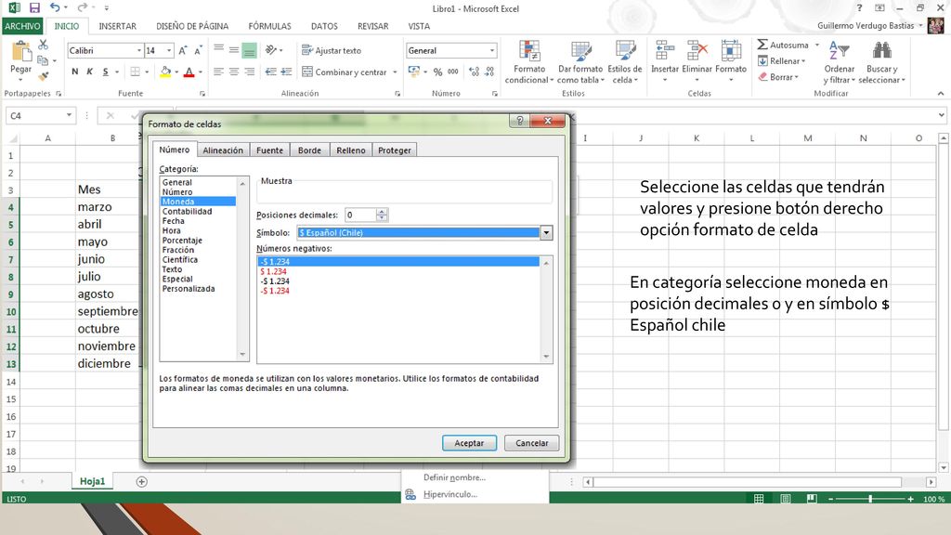Switch to the Borde tab
Viewport: 951px width, 535px height.
(x=309, y=150)
